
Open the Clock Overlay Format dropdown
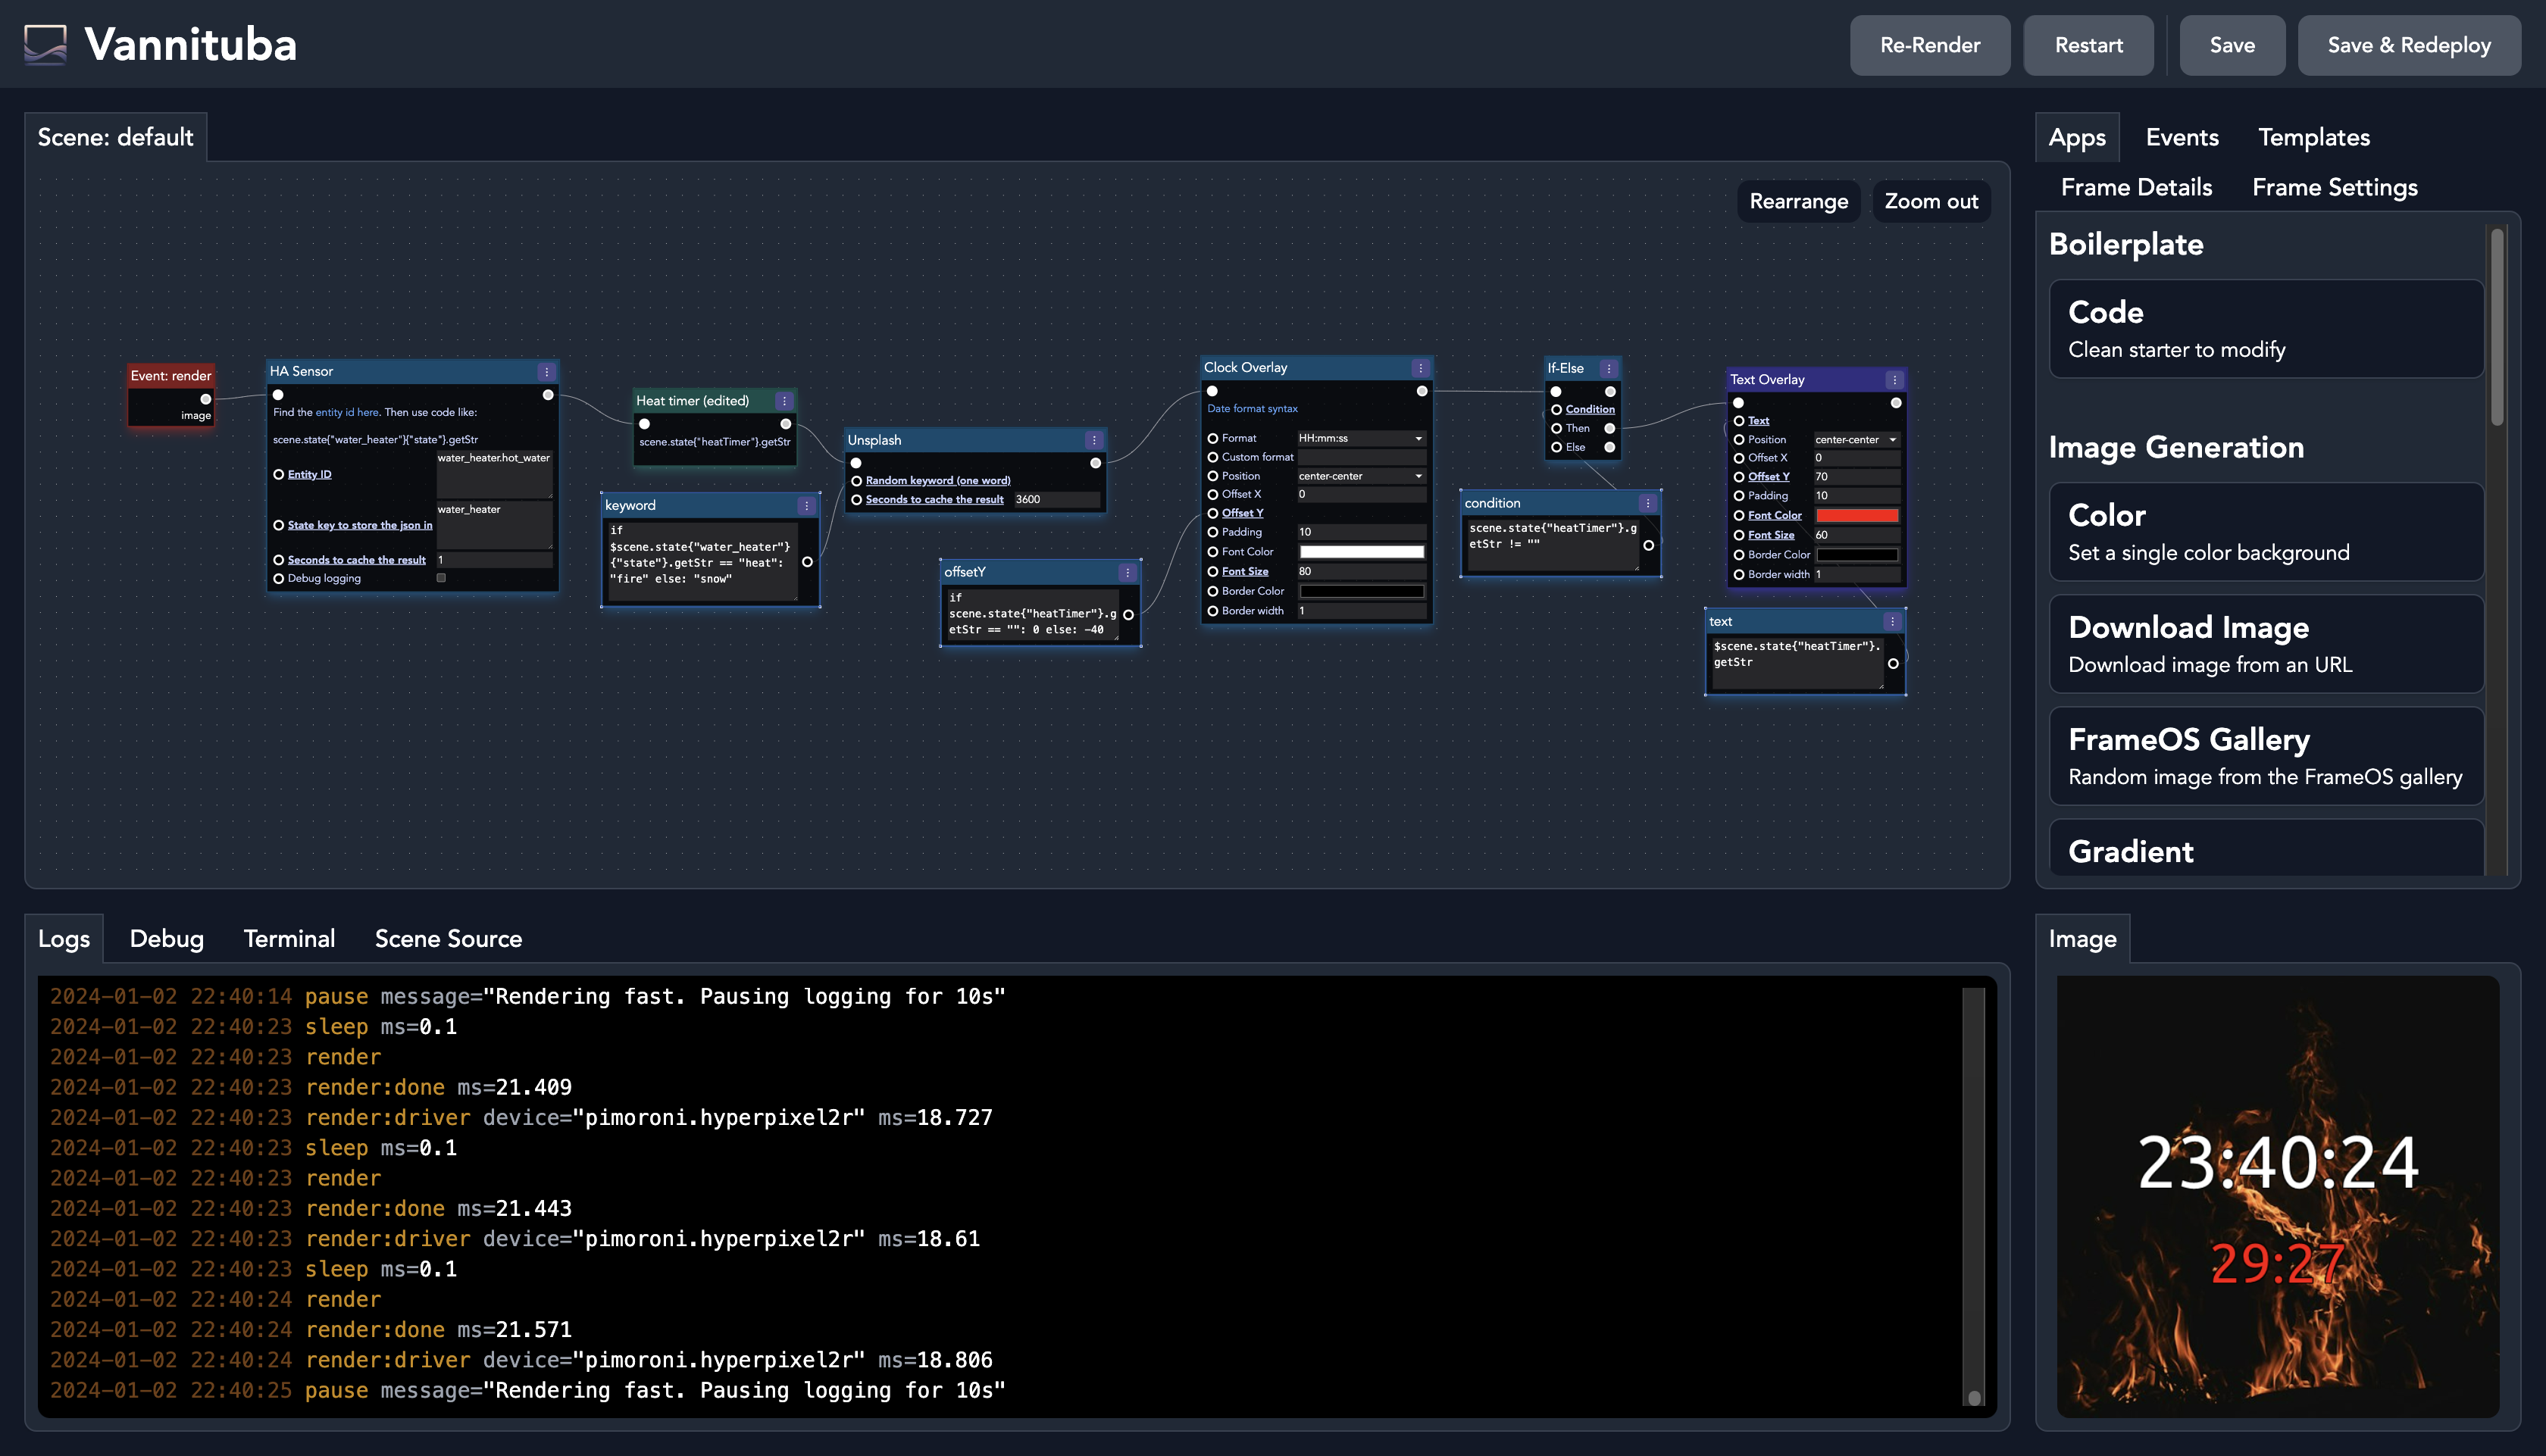tap(1360, 438)
